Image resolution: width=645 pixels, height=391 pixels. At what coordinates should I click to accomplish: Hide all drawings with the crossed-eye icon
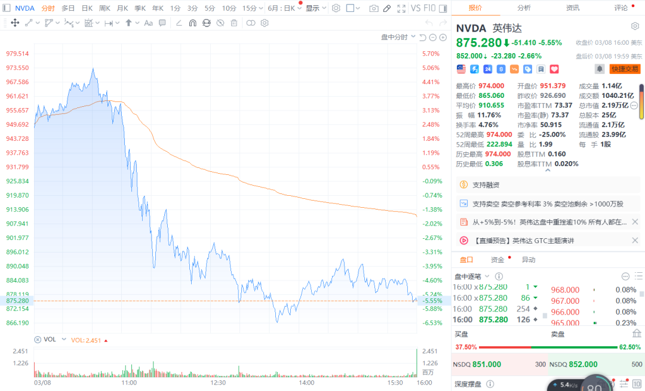tap(220, 23)
